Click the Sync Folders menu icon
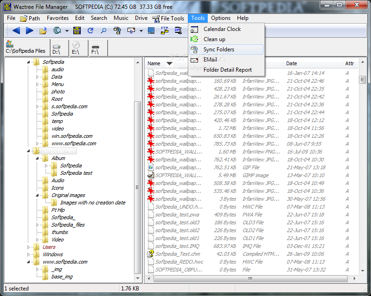 tap(194, 49)
